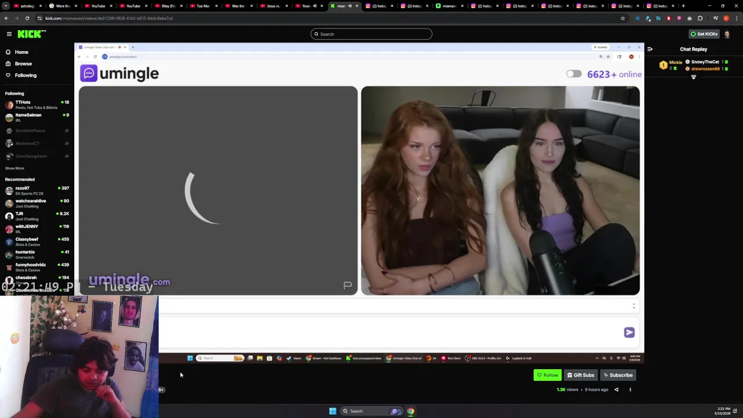The height and width of the screenshot is (418, 743).
Task: Click the Kick search field
Action: 371,34
